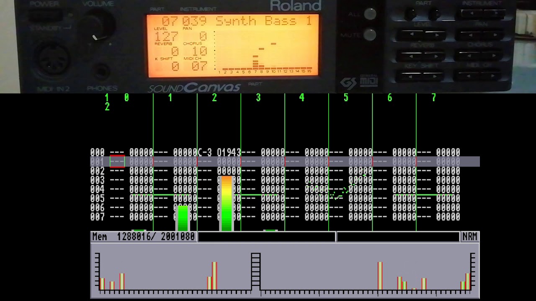
Task: Click the Phones headphone jack
Action: pos(102,71)
